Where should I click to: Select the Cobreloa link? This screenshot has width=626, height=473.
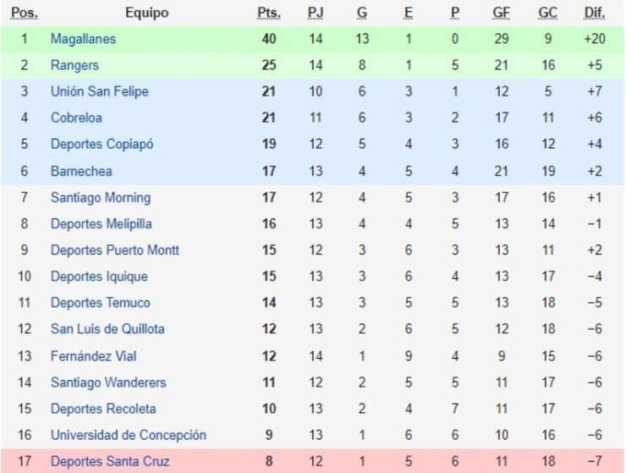tap(76, 118)
